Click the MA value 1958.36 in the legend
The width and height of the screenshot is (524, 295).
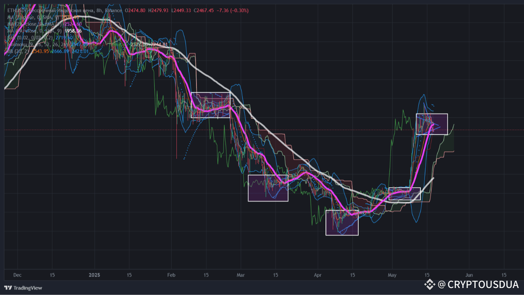tap(73, 30)
